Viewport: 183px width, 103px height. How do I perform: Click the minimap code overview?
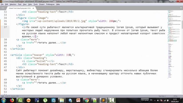174,44
